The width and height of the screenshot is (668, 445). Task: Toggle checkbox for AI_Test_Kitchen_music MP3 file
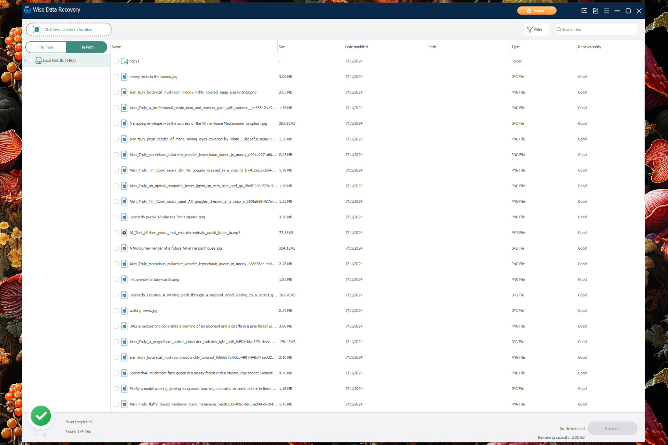click(116, 233)
